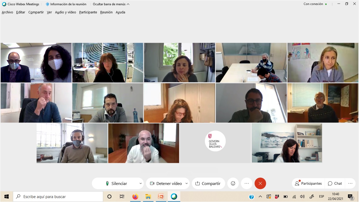The image size is (359, 202).
Task: Click the Compartir share button
Action: click(208, 183)
